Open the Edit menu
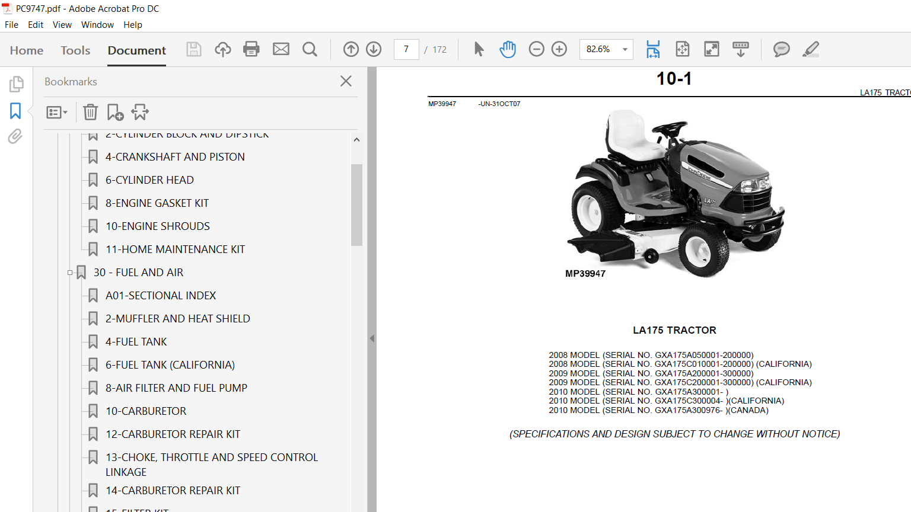The width and height of the screenshot is (911, 512). 36,25
